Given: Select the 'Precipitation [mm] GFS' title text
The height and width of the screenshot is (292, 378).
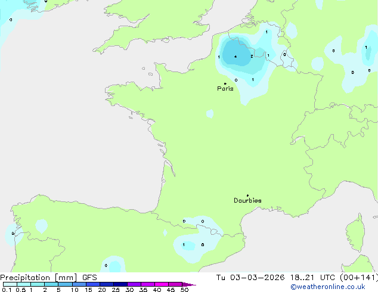Looking at the screenshot, I should click(48, 278).
